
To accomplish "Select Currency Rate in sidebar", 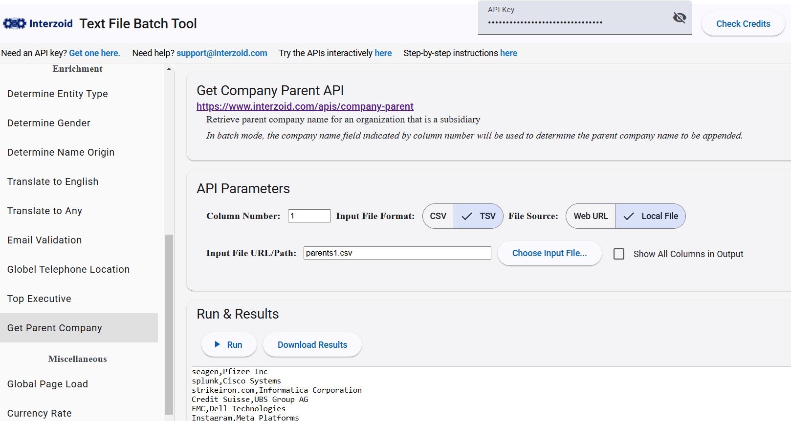I will click(x=79, y=413).
